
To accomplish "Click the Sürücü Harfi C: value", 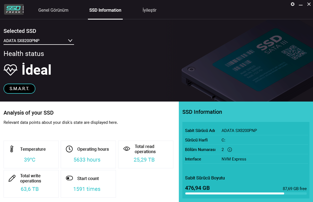I will (x=223, y=140).
